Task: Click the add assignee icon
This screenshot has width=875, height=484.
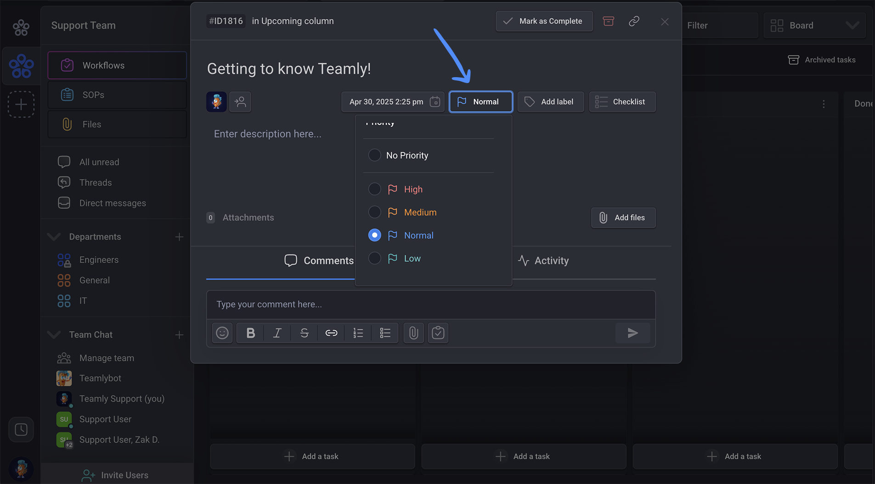Action: tap(240, 101)
